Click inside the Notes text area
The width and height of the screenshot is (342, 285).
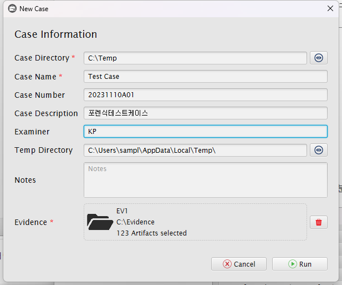pyautogui.click(x=206, y=180)
